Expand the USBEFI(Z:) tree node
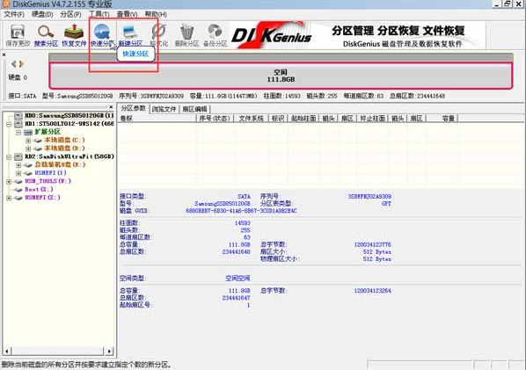The width and height of the screenshot is (526, 370). [x=9, y=198]
